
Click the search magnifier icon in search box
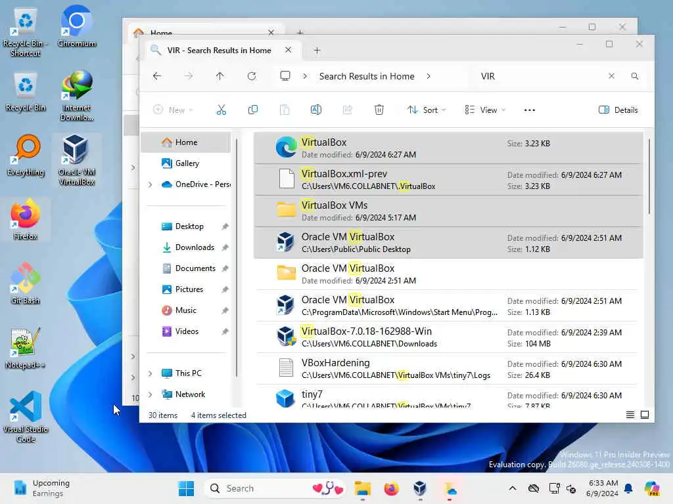click(635, 76)
